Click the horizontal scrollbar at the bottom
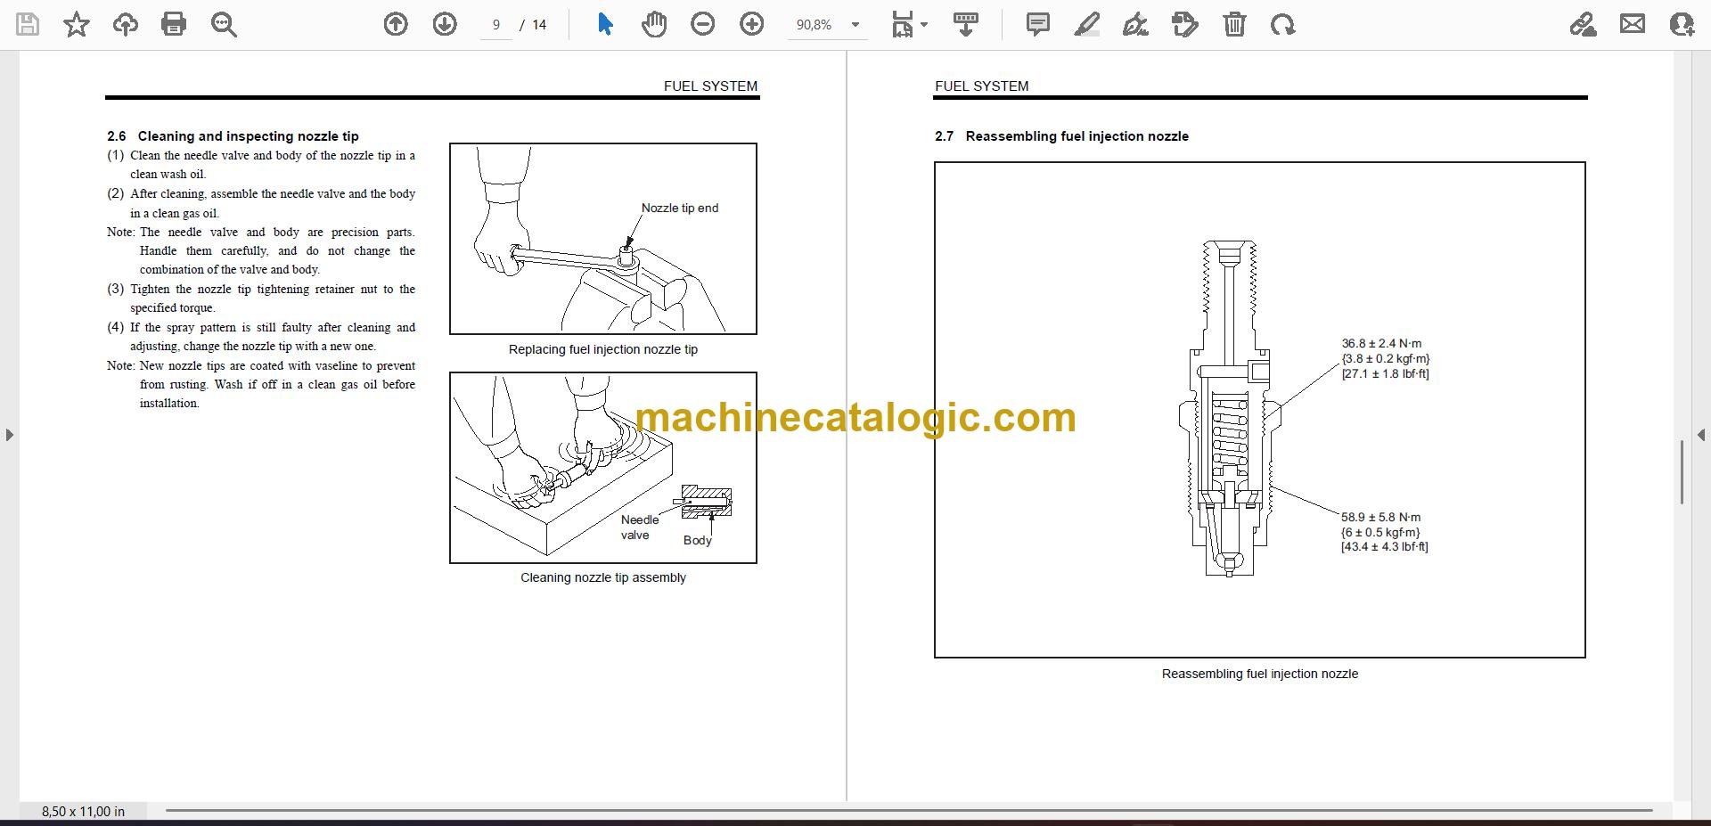 pyautogui.click(x=909, y=811)
